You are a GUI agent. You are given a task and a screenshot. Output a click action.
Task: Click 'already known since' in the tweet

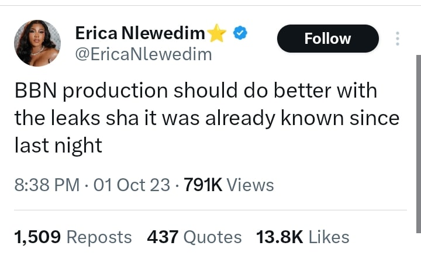coord(315,118)
